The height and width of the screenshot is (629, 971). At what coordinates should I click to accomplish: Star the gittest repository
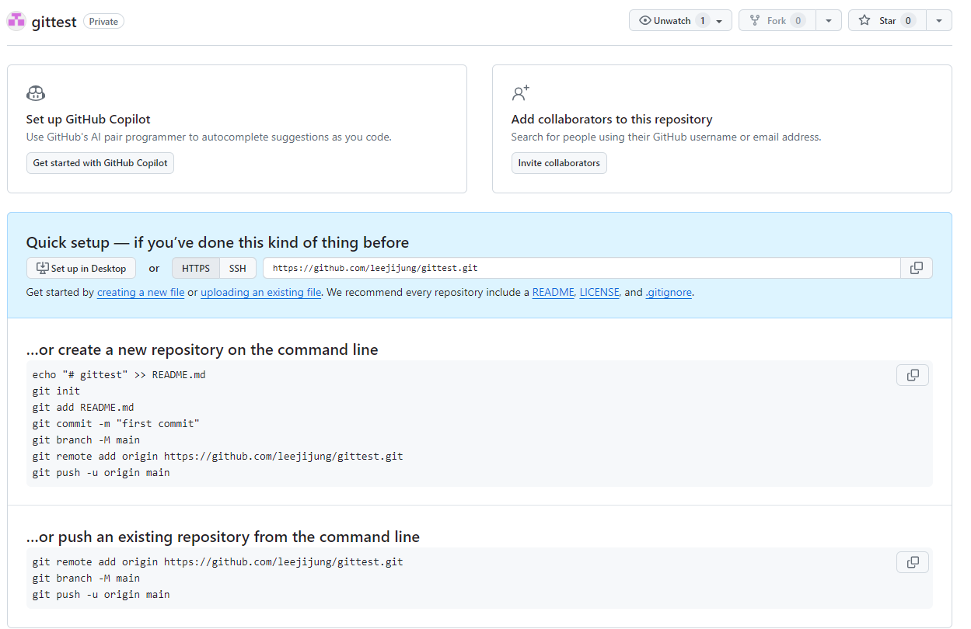(x=887, y=21)
